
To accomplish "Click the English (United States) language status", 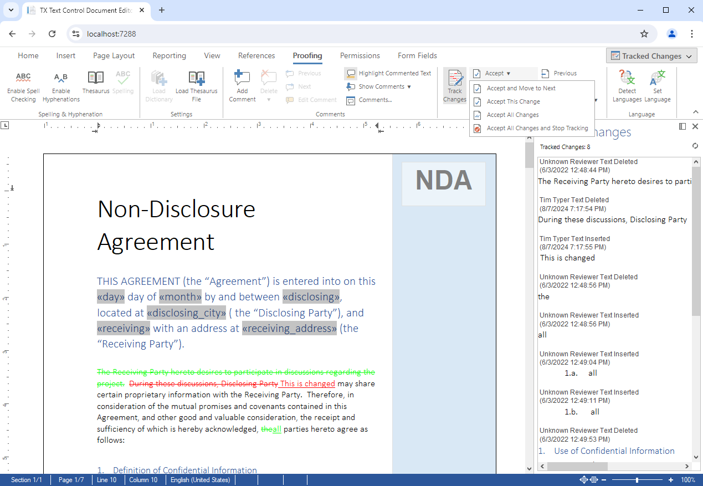I will 200,480.
